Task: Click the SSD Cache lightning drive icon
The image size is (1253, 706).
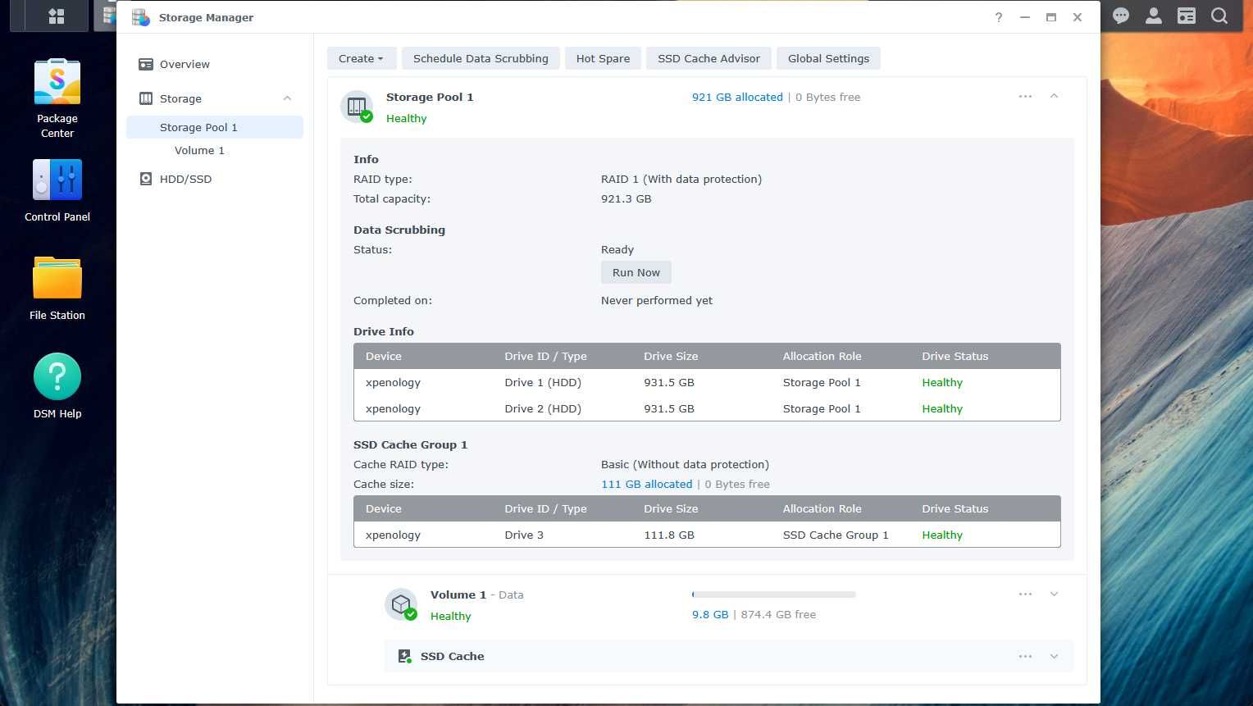Action: click(x=404, y=656)
